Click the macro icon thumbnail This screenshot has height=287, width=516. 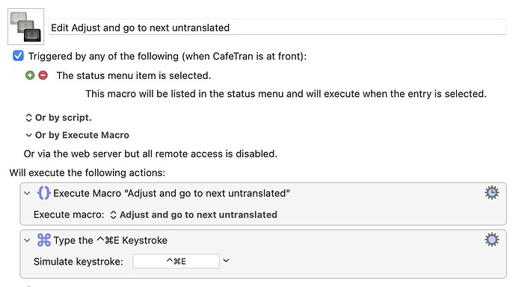(25, 27)
